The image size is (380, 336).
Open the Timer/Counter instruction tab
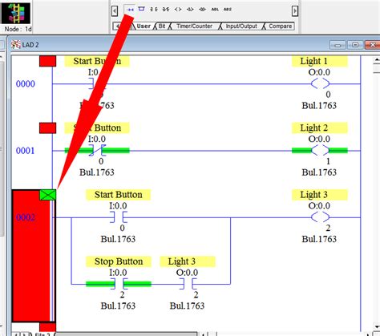(195, 26)
